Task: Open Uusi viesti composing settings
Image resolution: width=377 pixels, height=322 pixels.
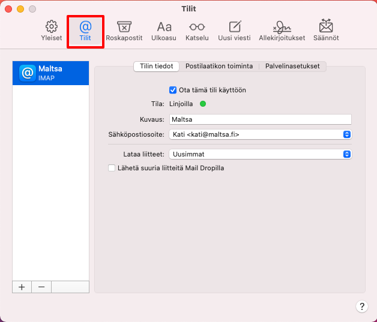Action: click(x=235, y=31)
